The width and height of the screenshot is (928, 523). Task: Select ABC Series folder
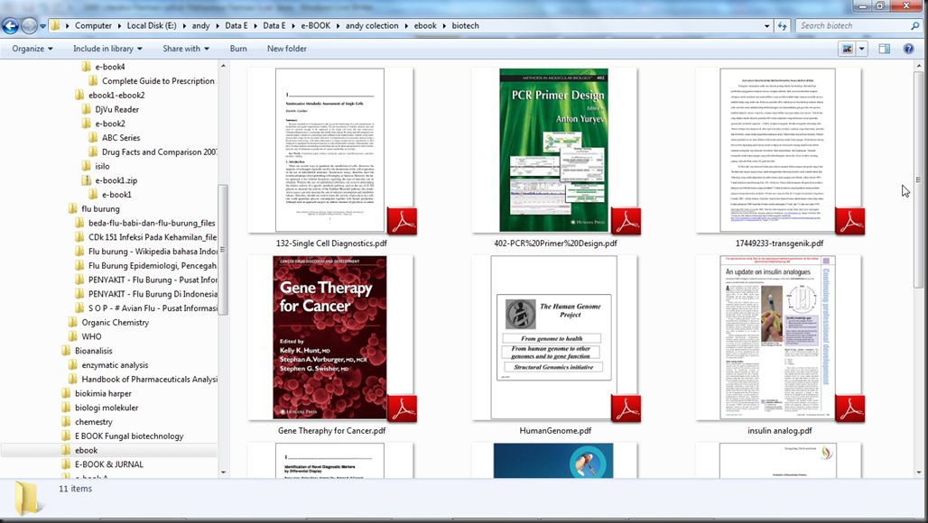click(121, 138)
